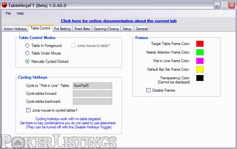Select the Table Control tab
The width and height of the screenshot is (237, 149).
41,28
